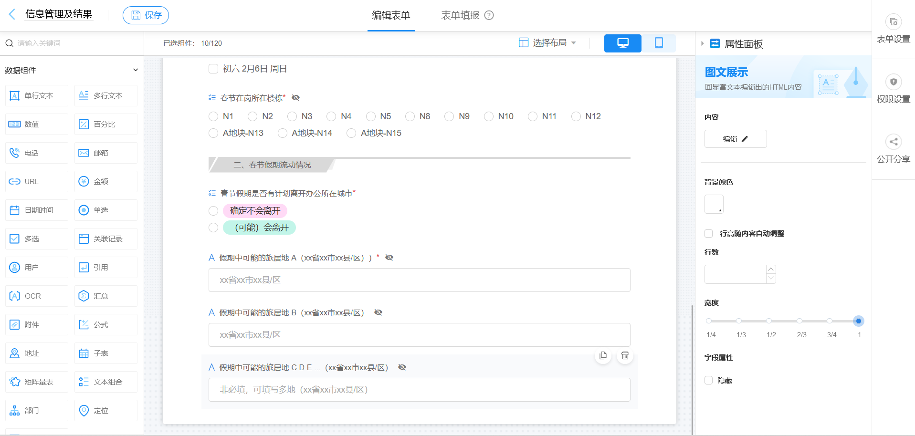Add an OCR component

(36, 296)
